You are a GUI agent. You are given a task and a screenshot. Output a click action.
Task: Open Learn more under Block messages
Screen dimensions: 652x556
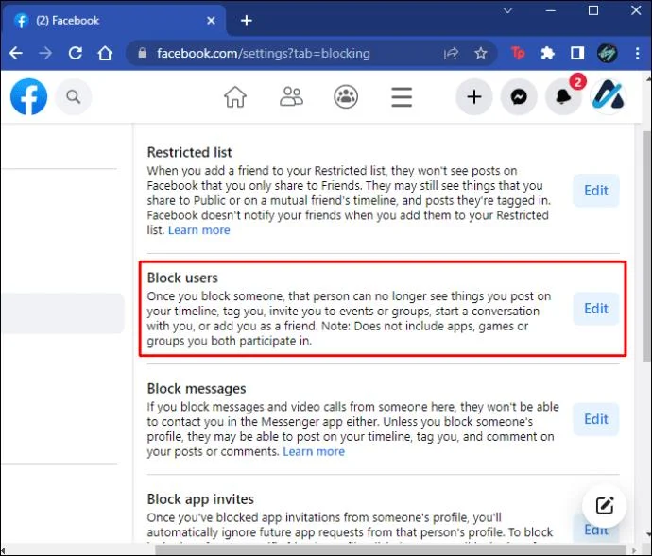[314, 452]
